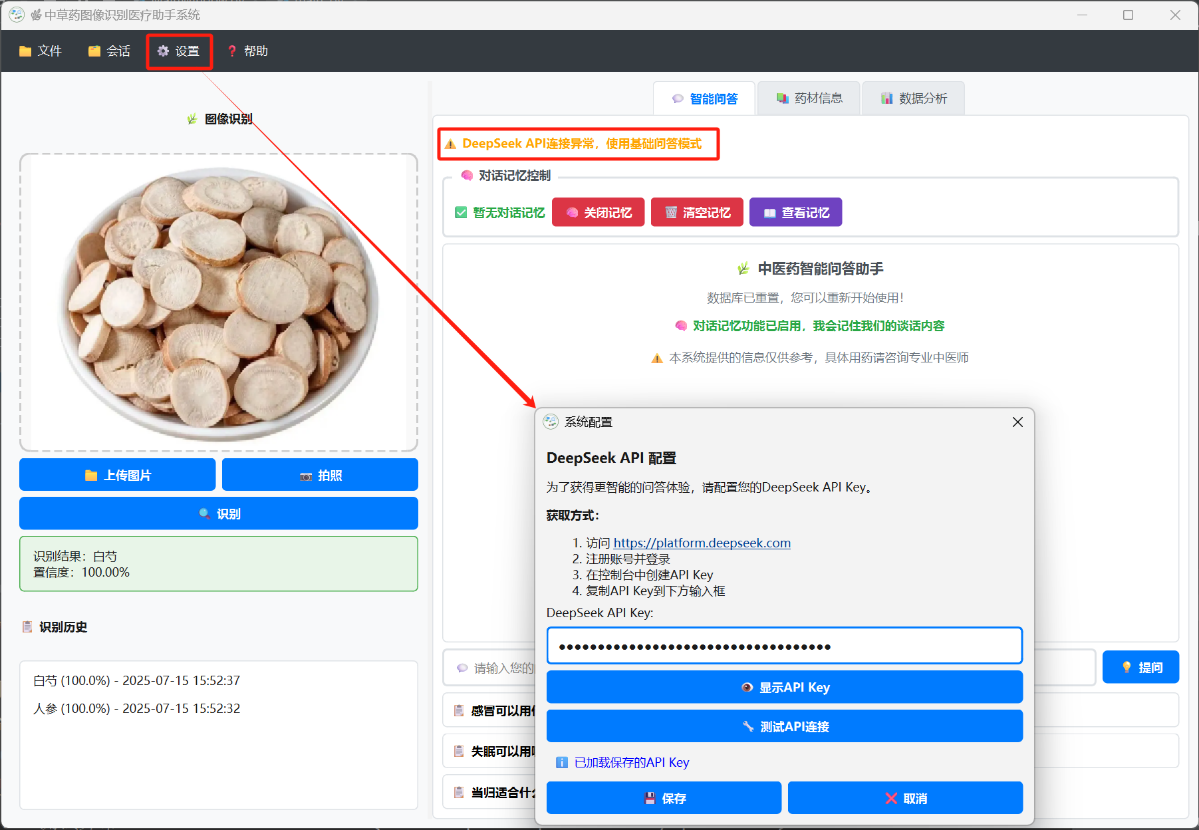Click the 清空记忆 button

point(697,212)
